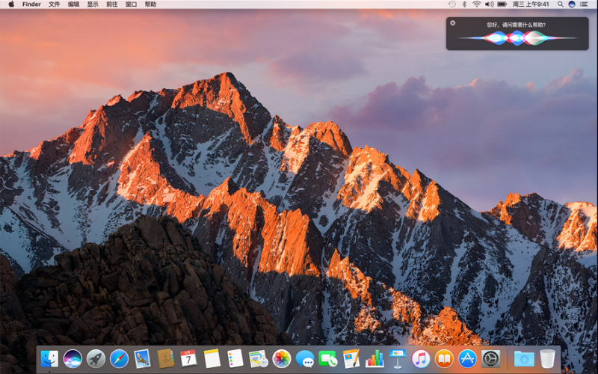598x374 pixels.
Task: Open Spotlight search in the menu bar
Action: (561, 4)
